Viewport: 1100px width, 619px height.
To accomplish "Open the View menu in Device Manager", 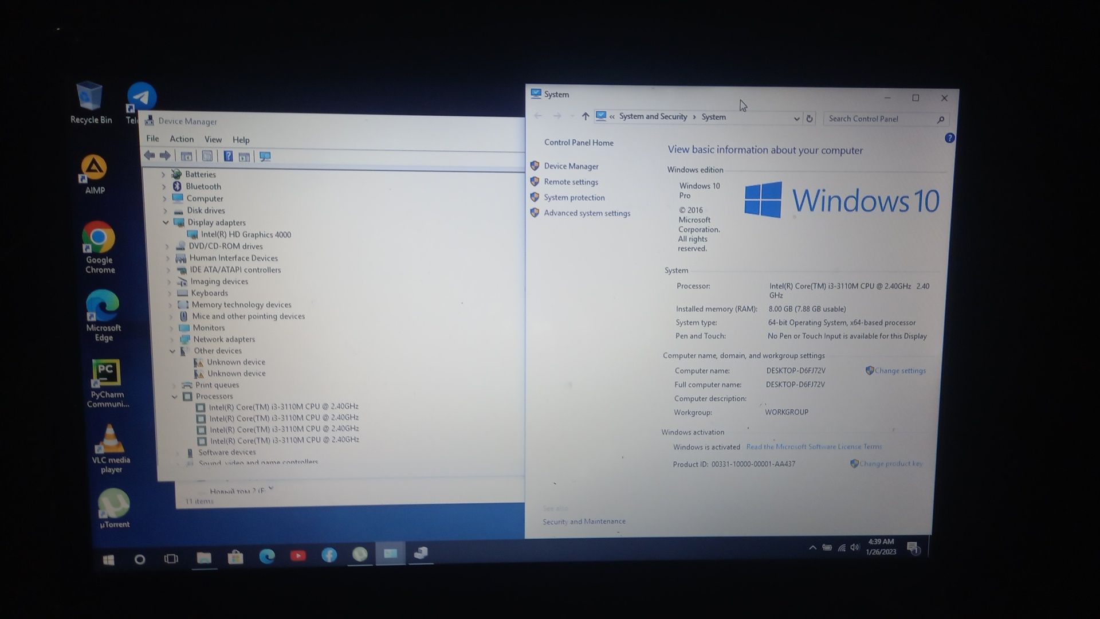I will [213, 139].
